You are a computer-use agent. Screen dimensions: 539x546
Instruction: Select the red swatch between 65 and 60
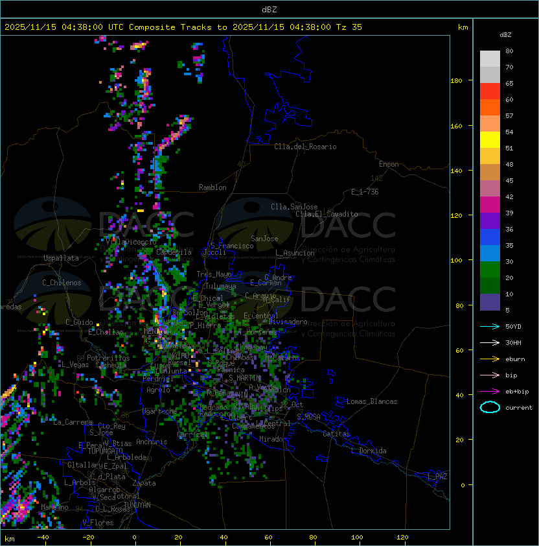(x=490, y=91)
